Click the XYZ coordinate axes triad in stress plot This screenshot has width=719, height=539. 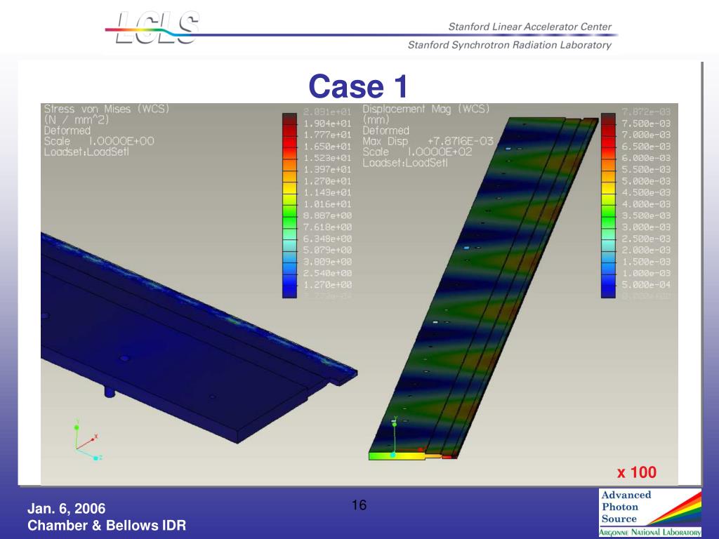88,439
